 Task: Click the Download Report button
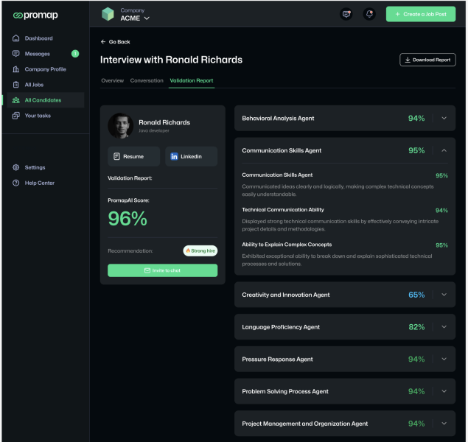(x=427, y=60)
